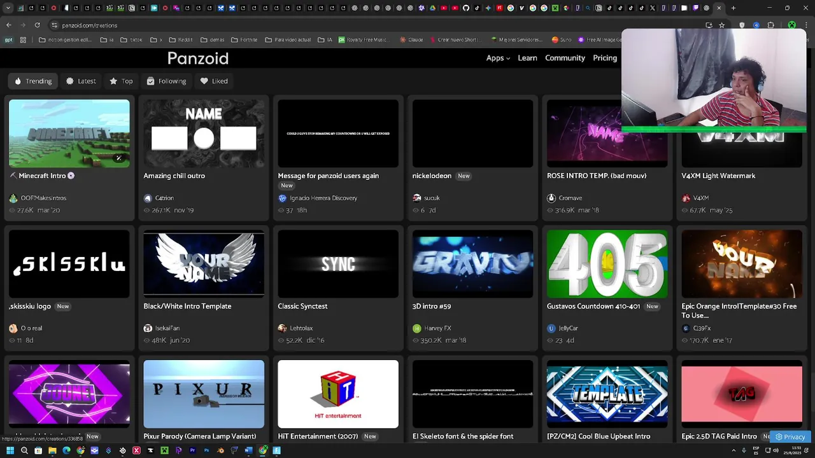Open the Learn menu item
Screen dimensions: 815x458
click(527, 58)
